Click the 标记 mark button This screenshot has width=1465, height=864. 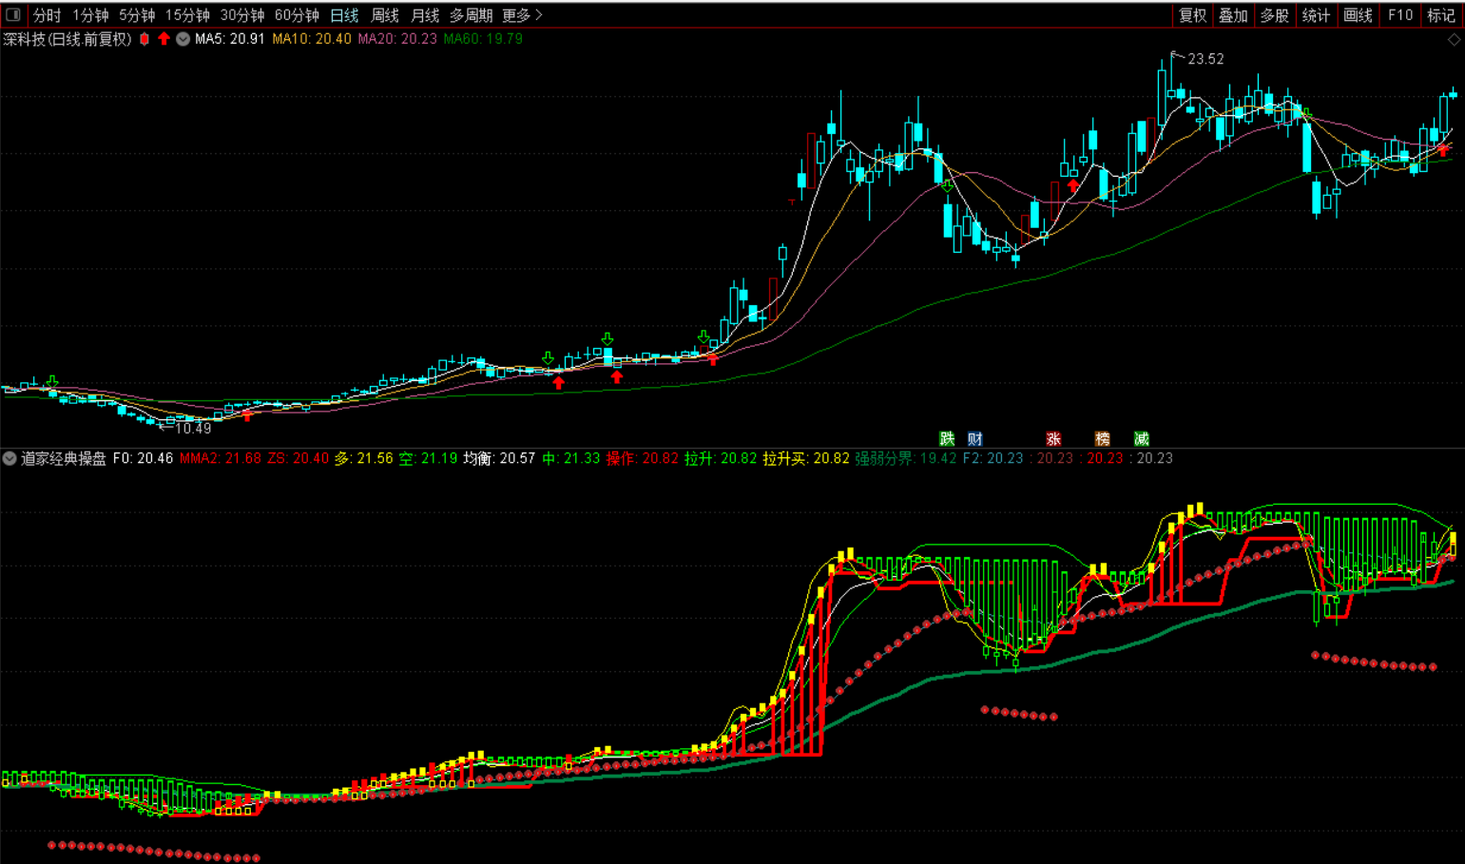pos(1441,15)
